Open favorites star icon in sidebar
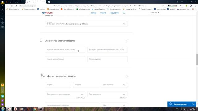 2,14
